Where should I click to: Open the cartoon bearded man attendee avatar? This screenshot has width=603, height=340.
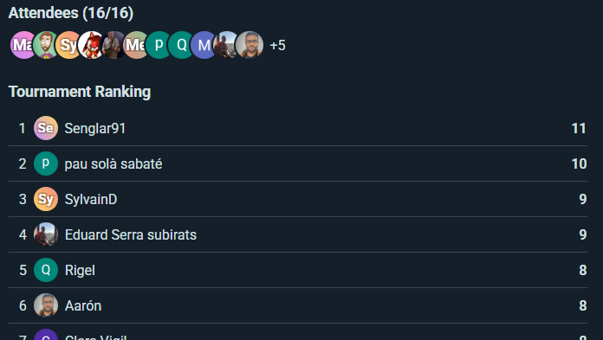coord(45,45)
